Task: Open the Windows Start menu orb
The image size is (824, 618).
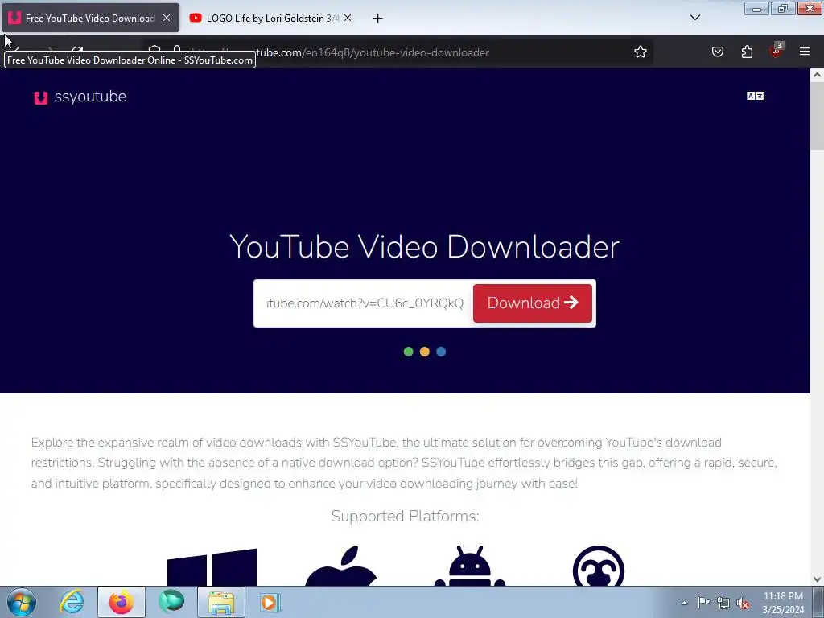Action: [x=22, y=602]
